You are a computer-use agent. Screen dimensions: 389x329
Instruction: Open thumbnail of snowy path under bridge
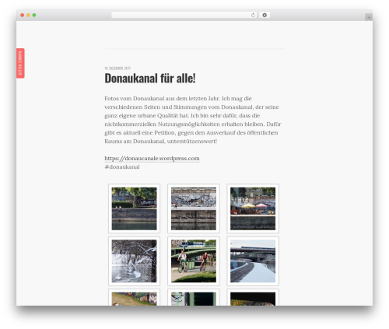(x=253, y=261)
